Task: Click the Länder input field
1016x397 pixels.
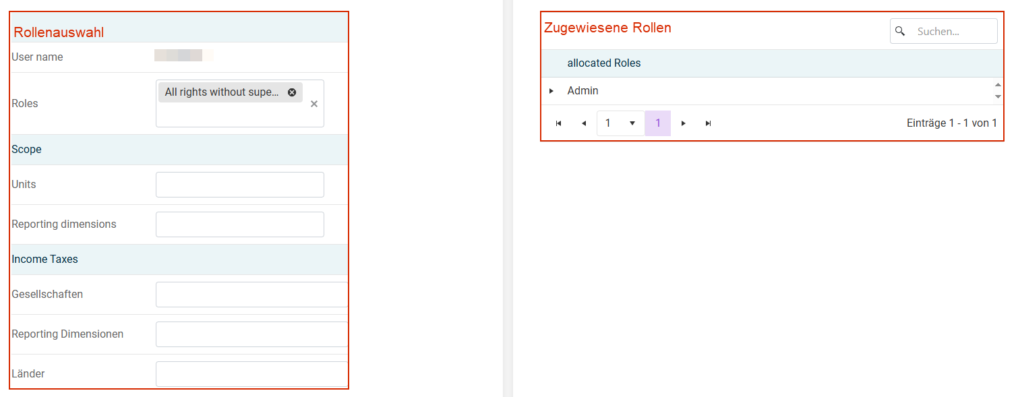Action: (x=251, y=374)
